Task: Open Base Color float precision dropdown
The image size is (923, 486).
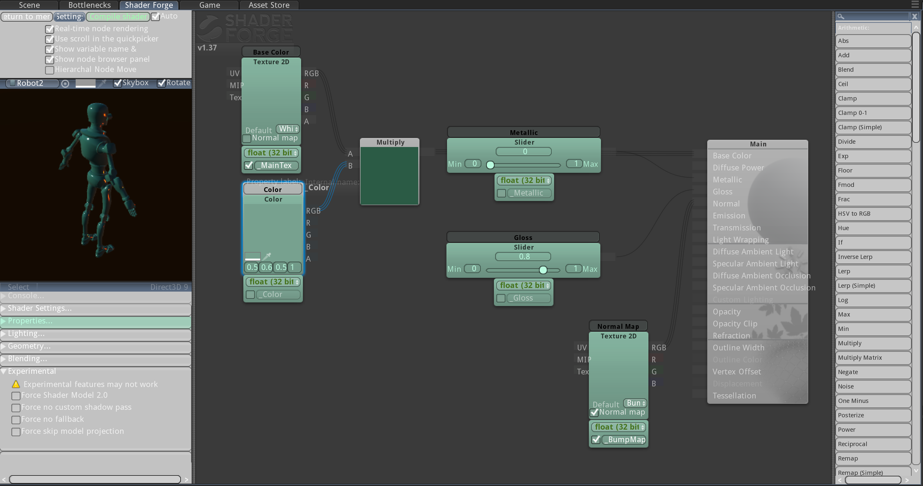Action: [271, 153]
